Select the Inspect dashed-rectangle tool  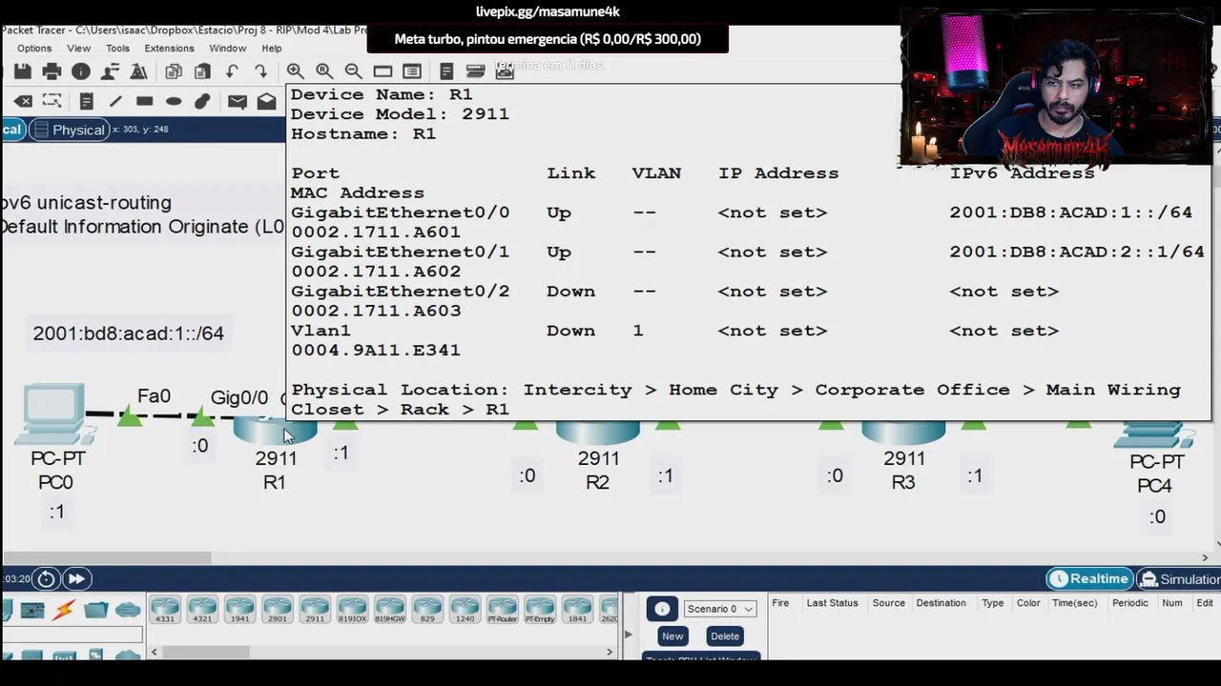(52, 101)
